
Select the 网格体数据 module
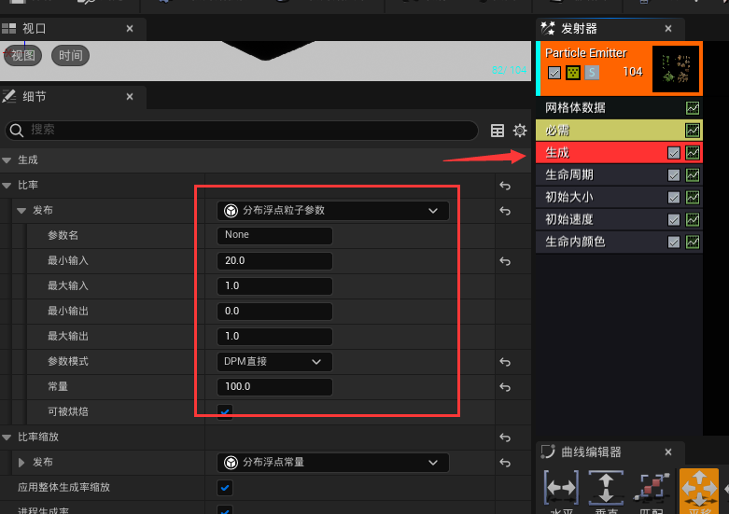619,108
